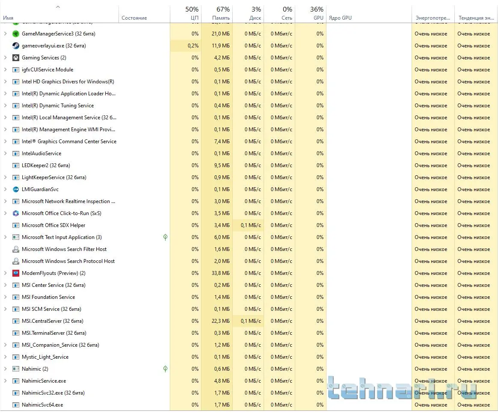Expand the NahimicService.exe row
Viewport: 498px width, 413px height.
tap(5, 381)
